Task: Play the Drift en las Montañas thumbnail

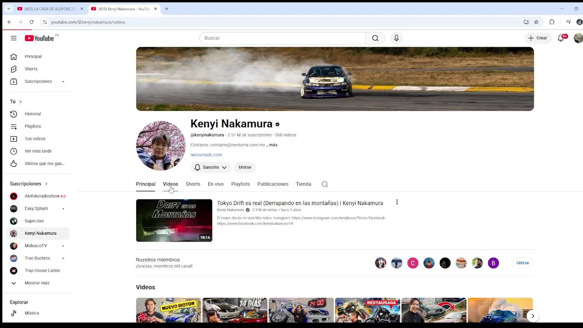Action: point(174,220)
